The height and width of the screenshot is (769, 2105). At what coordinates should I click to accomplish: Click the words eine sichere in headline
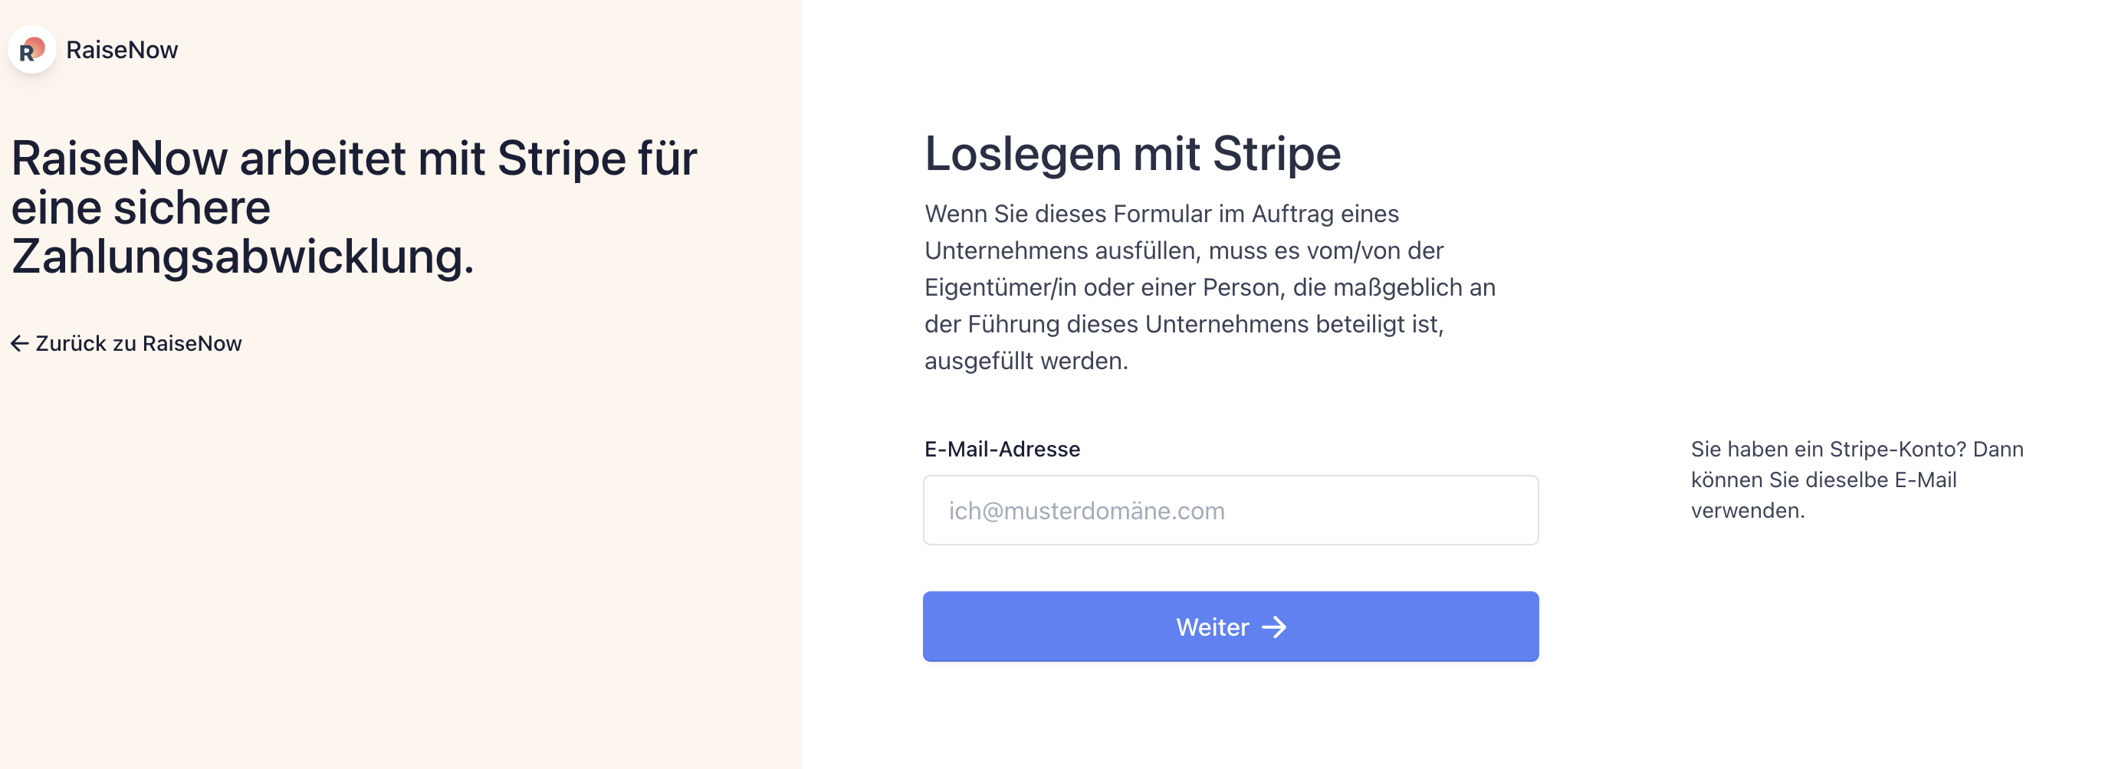[x=140, y=208]
